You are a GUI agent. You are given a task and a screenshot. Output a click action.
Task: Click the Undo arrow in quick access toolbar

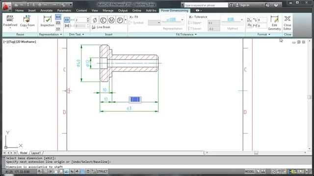[46, 4]
